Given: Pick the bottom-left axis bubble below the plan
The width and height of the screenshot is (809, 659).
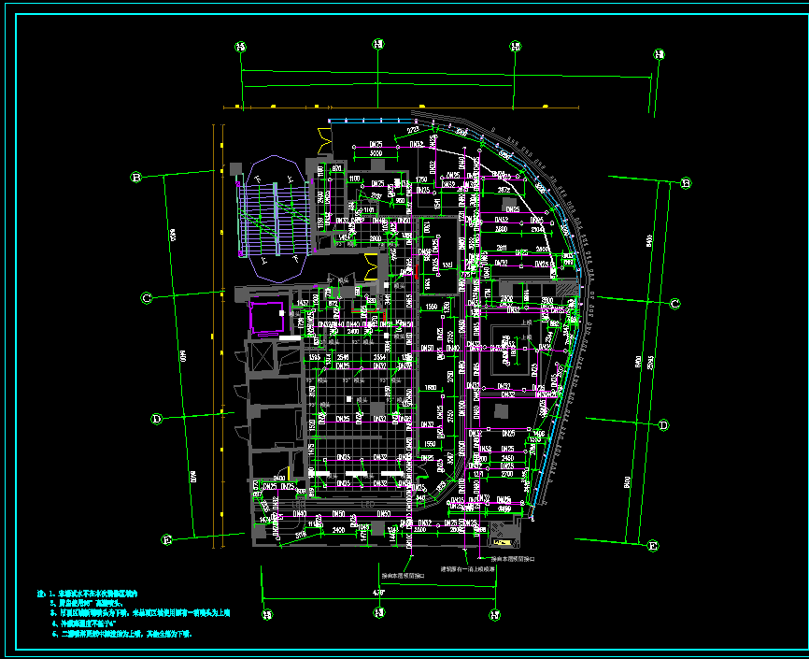Looking at the screenshot, I should (x=266, y=614).
